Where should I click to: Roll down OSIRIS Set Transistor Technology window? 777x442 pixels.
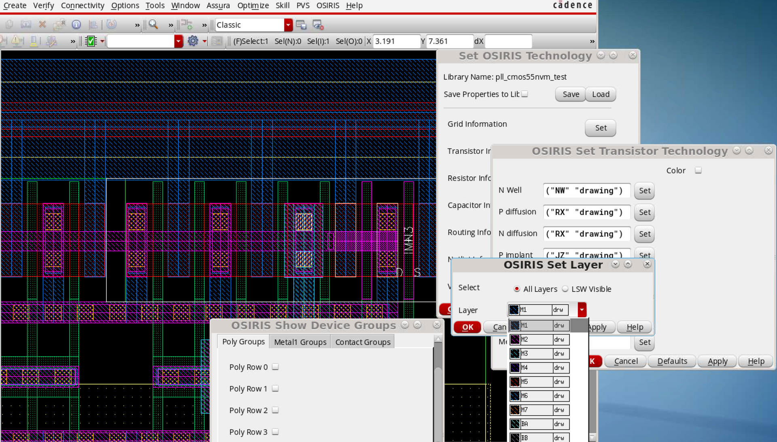[x=737, y=151]
